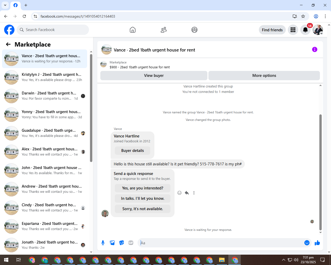331x265 pixels.
Task: Open Jonath conversation
Action: point(44,245)
